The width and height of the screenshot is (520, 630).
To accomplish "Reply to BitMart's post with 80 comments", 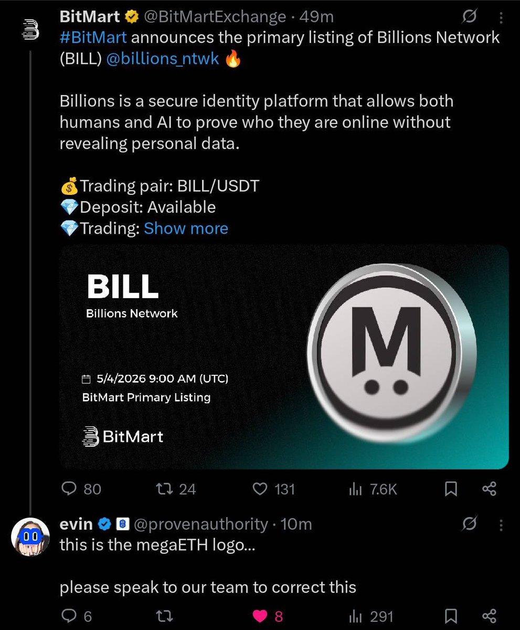I will (81, 489).
